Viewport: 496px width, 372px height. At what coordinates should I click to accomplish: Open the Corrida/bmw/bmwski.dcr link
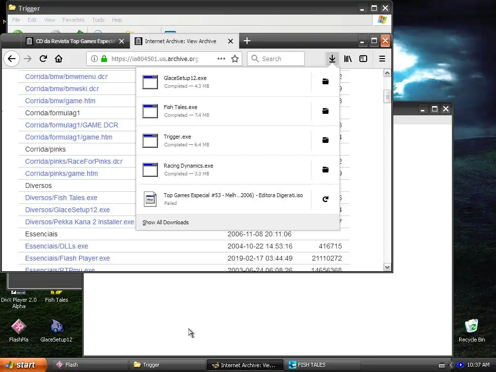pyautogui.click(x=62, y=89)
